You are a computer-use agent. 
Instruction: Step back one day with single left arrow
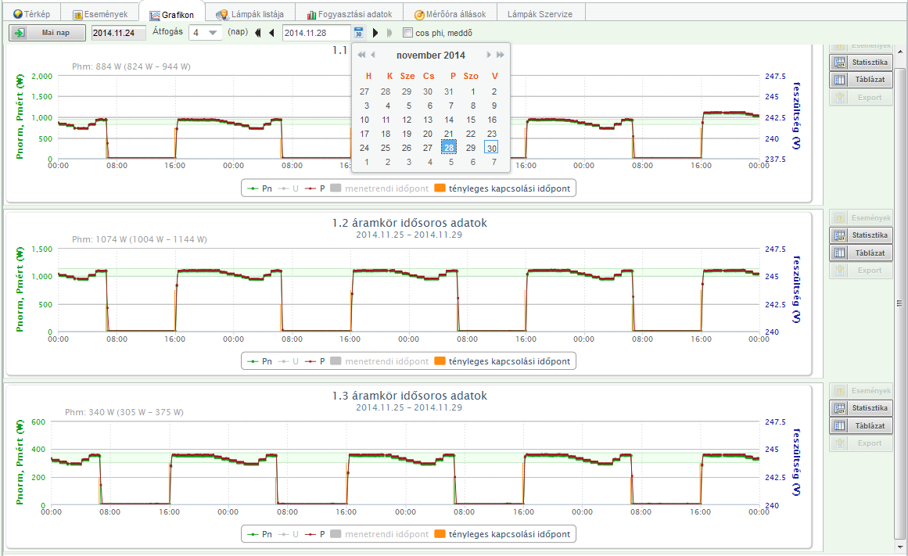pos(271,33)
